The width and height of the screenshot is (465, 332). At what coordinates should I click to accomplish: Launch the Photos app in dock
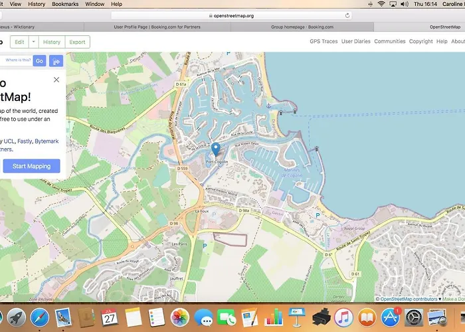point(180,318)
